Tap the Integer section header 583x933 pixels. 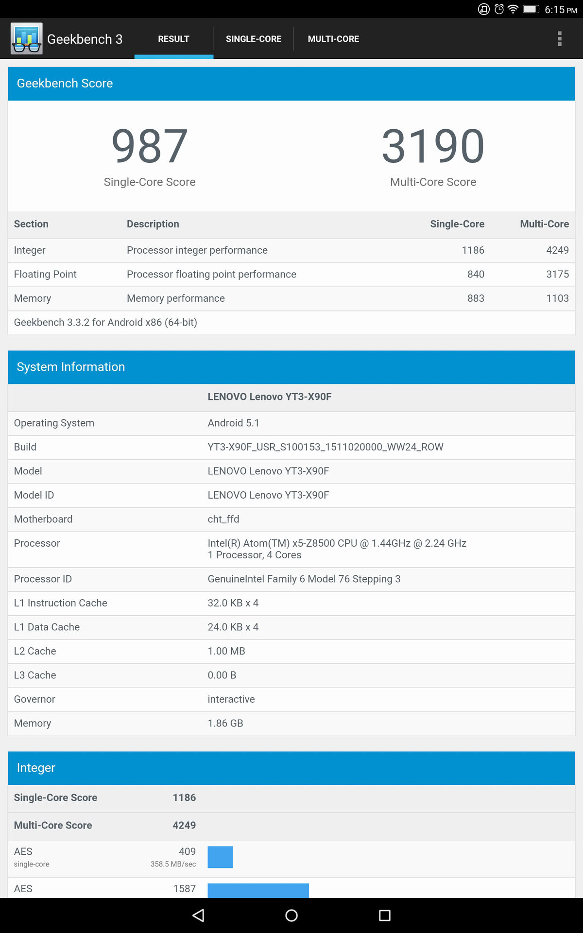[x=291, y=768]
